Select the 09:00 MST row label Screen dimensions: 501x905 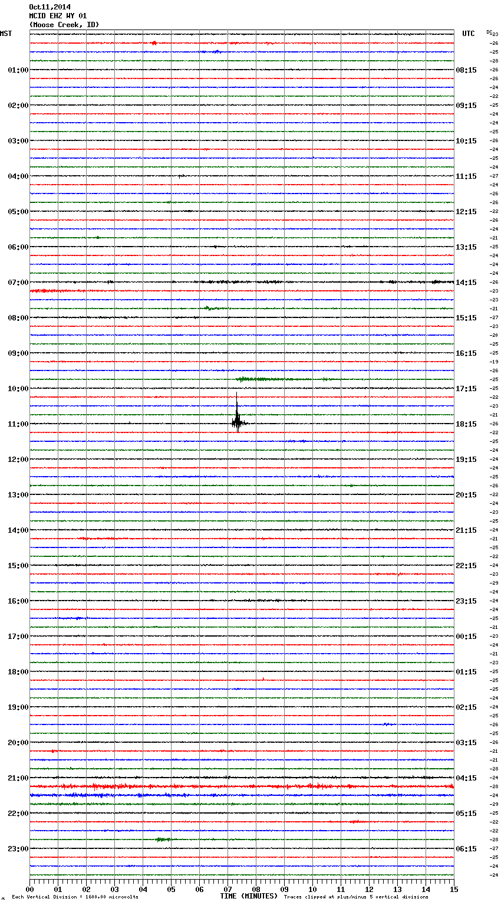(18, 353)
